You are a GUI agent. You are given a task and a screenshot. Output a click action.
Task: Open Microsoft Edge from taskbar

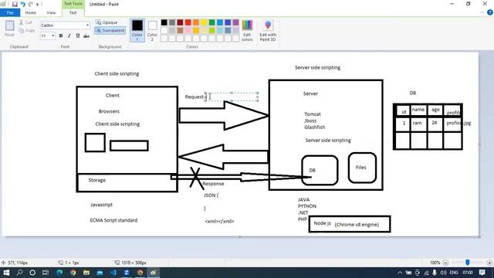(x=59, y=273)
